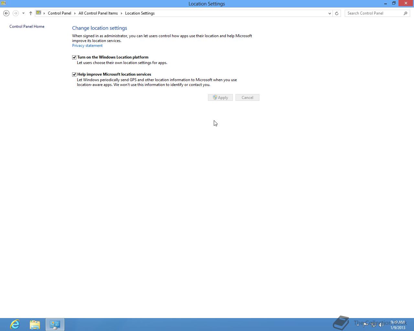Minimize the Location Settings window
The height and width of the screenshot is (331, 414).
386,3
